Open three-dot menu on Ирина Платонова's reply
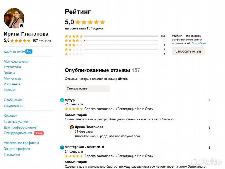 tap(209, 127)
